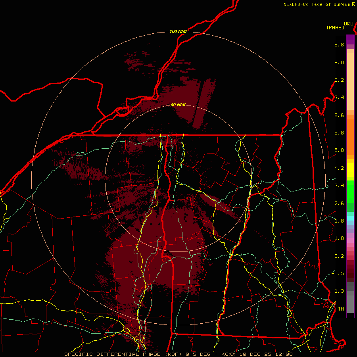Click the 5.8 value on color scale

[339, 133]
